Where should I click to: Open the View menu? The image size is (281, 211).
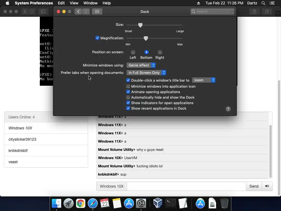pos(74,3)
